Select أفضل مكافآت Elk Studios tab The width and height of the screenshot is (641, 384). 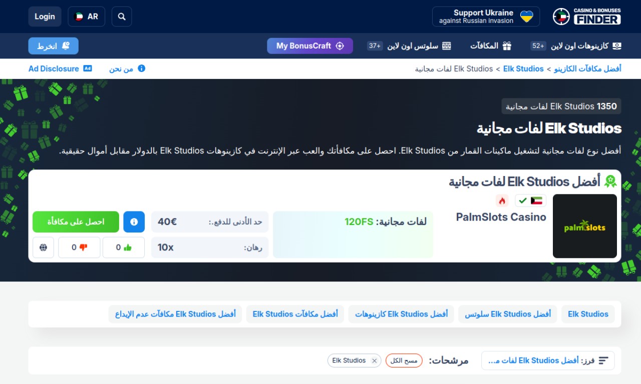click(x=295, y=314)
